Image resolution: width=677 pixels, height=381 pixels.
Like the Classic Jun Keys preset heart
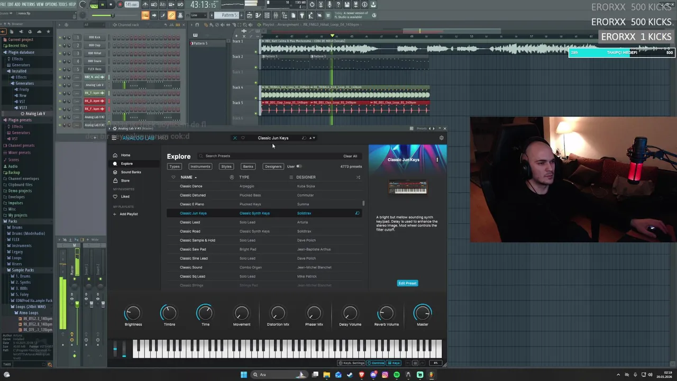(x=243, y=138)
